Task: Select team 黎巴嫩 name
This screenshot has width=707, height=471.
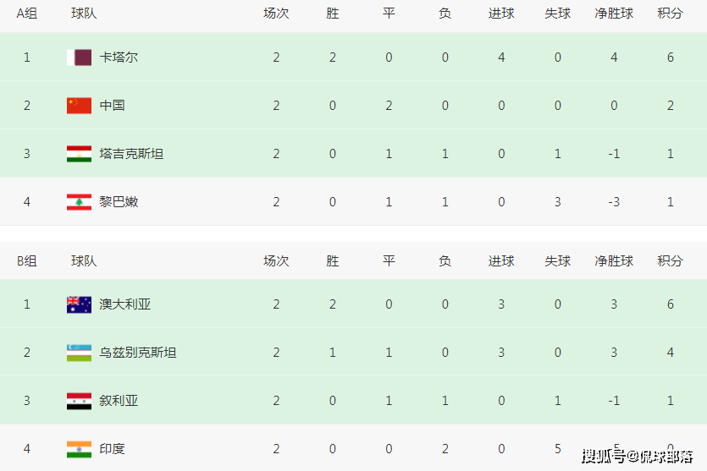Action: click(x=119, y=202)
